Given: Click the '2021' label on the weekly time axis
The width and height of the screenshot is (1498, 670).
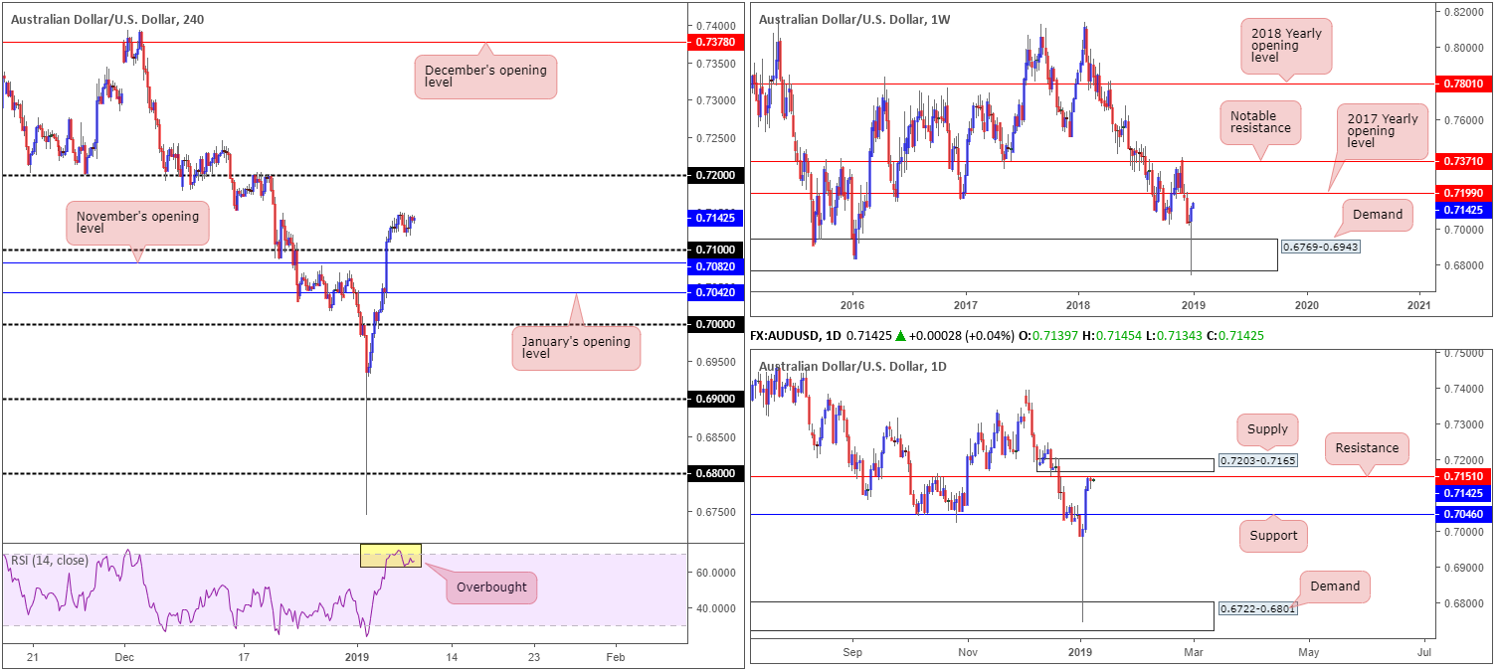Looking at the screenshot, I should 1420,304.
